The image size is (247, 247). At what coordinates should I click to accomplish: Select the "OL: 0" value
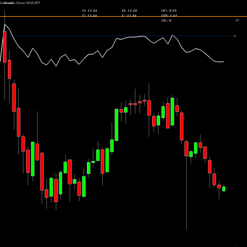[x=166, y=21]
